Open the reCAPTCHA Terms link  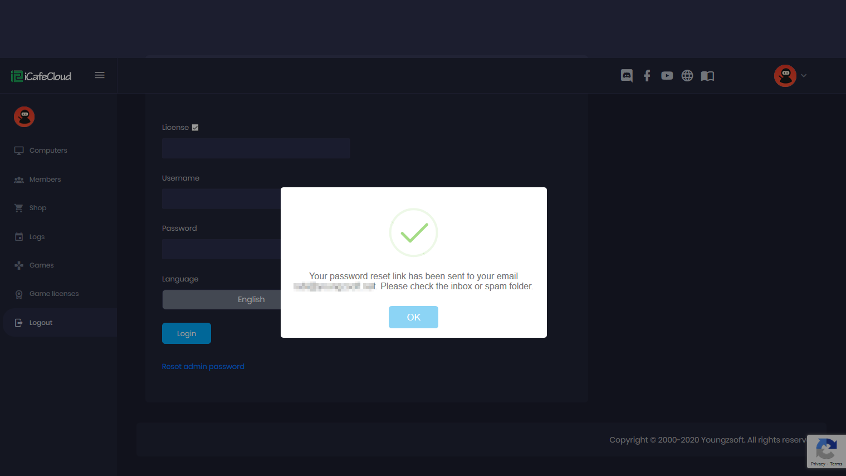[x=836, y=464]
